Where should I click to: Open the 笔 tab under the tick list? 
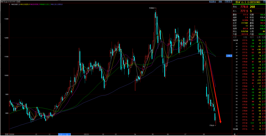235,134
